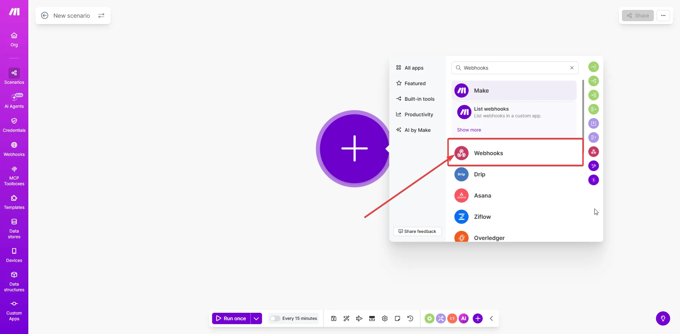Click the notes icon
The height and width of the screenshot is (334, 680).
coord(397,318)
